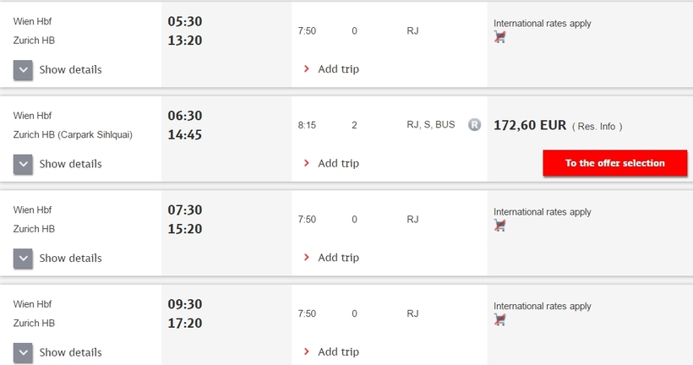This screenshot has height=365, width=693.
Task: Expand details chevron for 05:30 departure
Action: (x=23, y=70)
